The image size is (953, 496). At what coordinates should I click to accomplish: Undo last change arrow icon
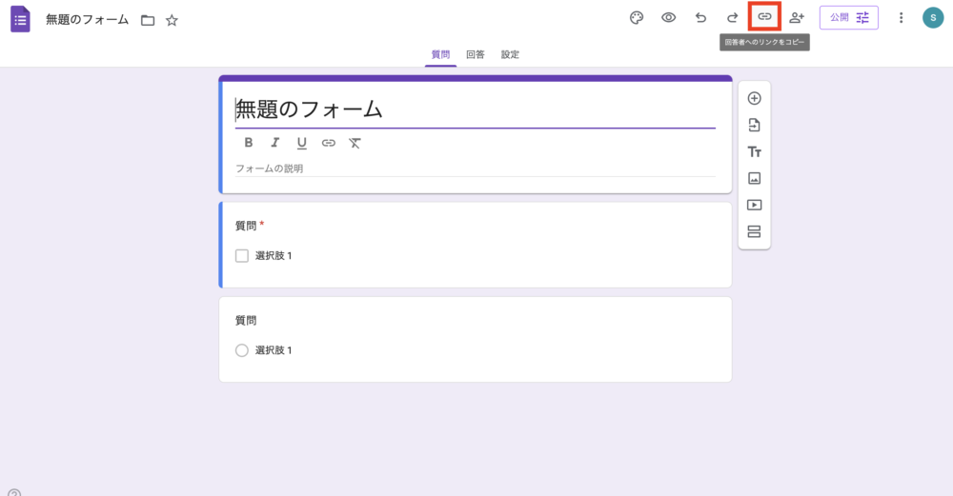click(x=700, y=17)
